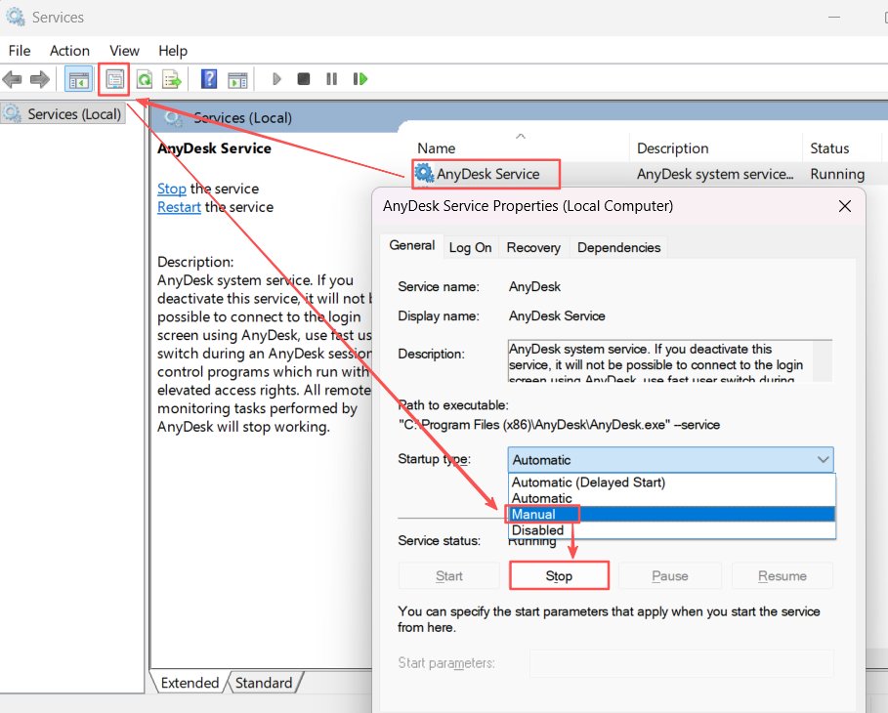Click the Running status cell
Screen dimensions: 888x713
[x=837, y=174]
